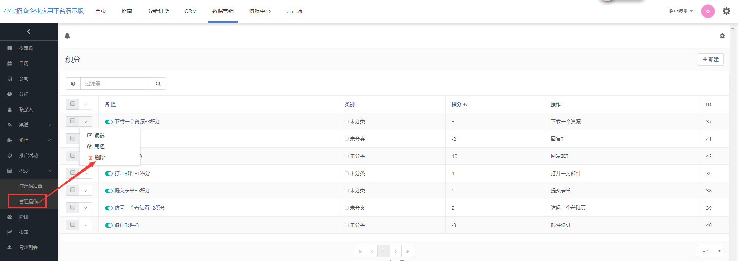The height and width of the screenshot is (261, 738).
Task: Collapse the sidebar with the back arrow
Action: (x=29, y=31)
